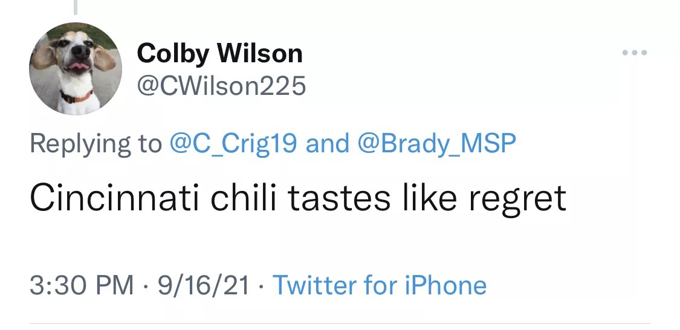Select the "Replying to" label text
Viewport: 680px width, 330px height.
96,144
